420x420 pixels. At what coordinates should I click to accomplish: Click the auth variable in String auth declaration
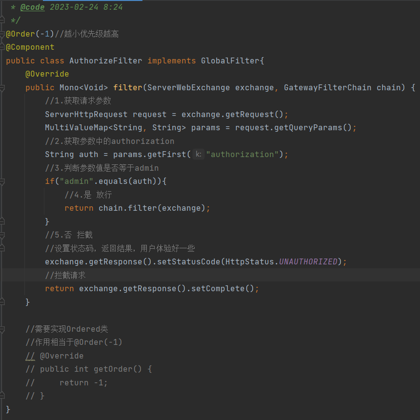coord(88,155)
